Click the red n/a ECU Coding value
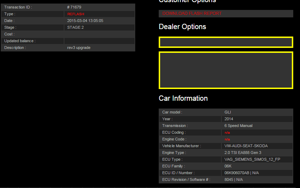 point(227,133)
